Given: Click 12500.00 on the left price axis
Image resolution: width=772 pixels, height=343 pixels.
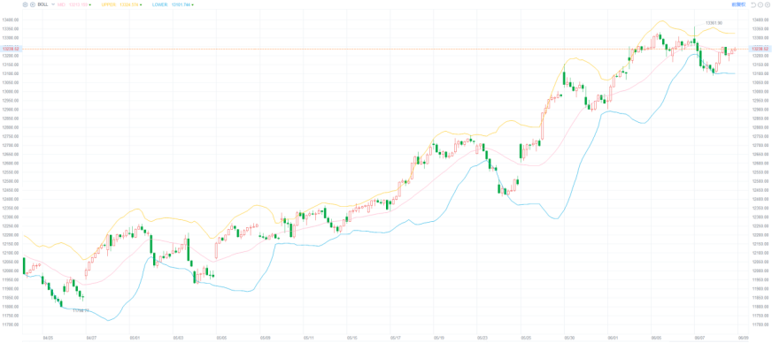Looking at the screenshot, I should pyautogui.click(x=11, y=181).
